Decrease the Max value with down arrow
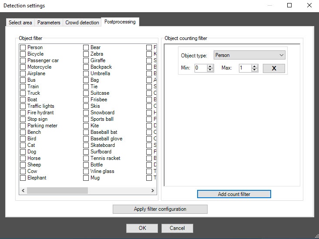 [x=255, y=70]
